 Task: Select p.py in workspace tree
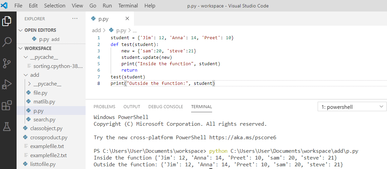click(x=51, y=111)
